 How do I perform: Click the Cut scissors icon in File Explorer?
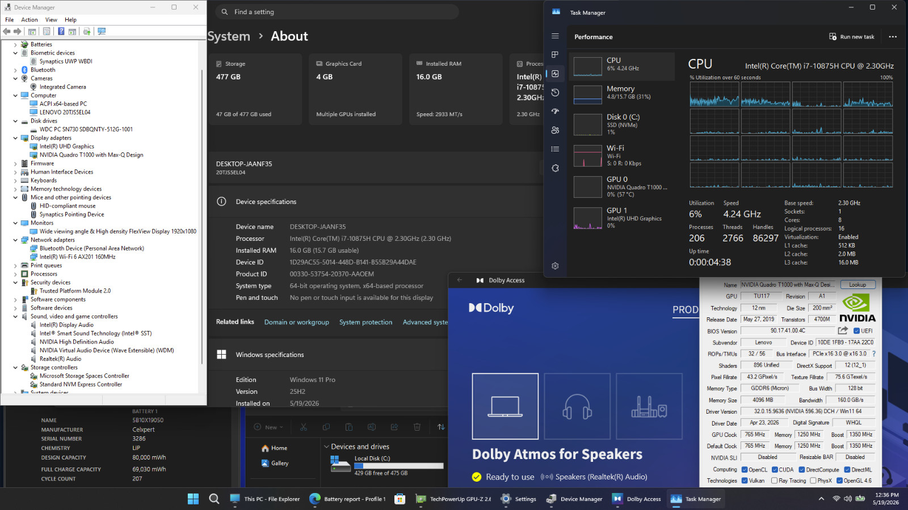point(304,427)
